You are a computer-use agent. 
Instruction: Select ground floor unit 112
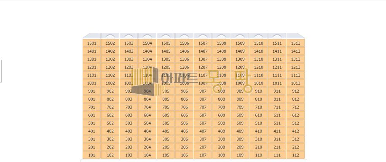coord(295,155)
